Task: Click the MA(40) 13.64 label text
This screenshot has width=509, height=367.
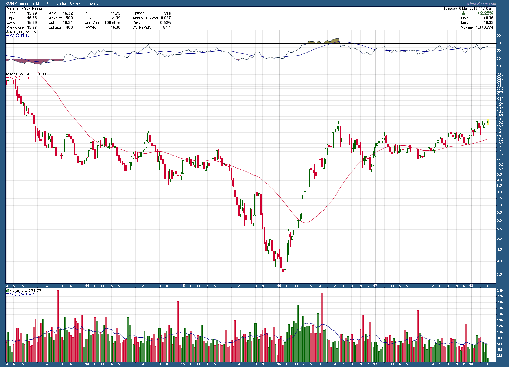Action: (x=19, y=78)
